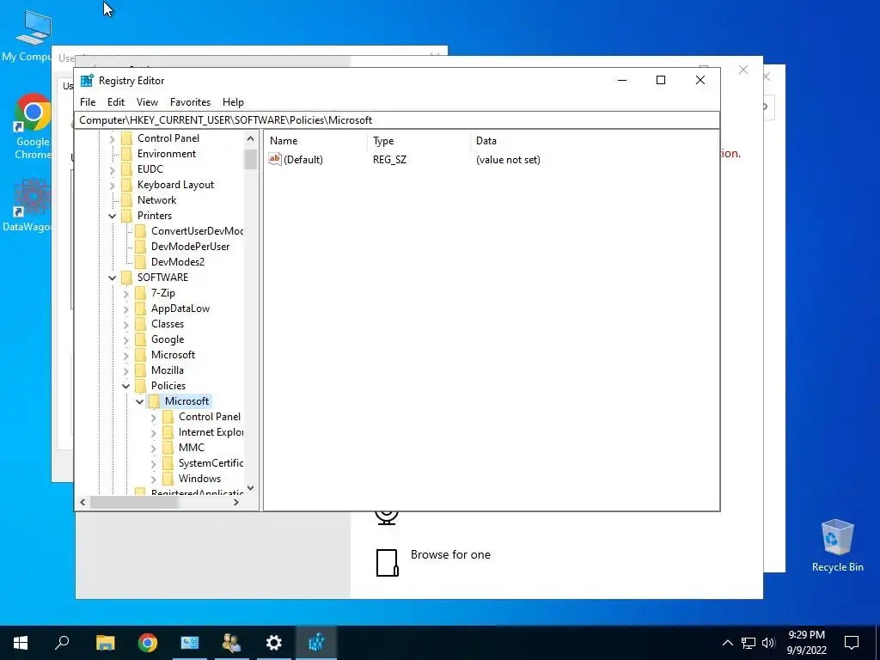
Task: Select the Environment key folder icon
Action: click(127, 154)
